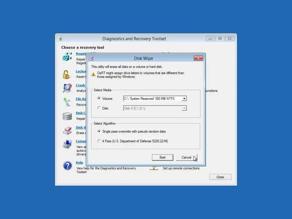Image resolution: width=292 pixels, height=219 pixels.
Task: Open the Help link
Action: pyautogui.click(x=79, y=163)
